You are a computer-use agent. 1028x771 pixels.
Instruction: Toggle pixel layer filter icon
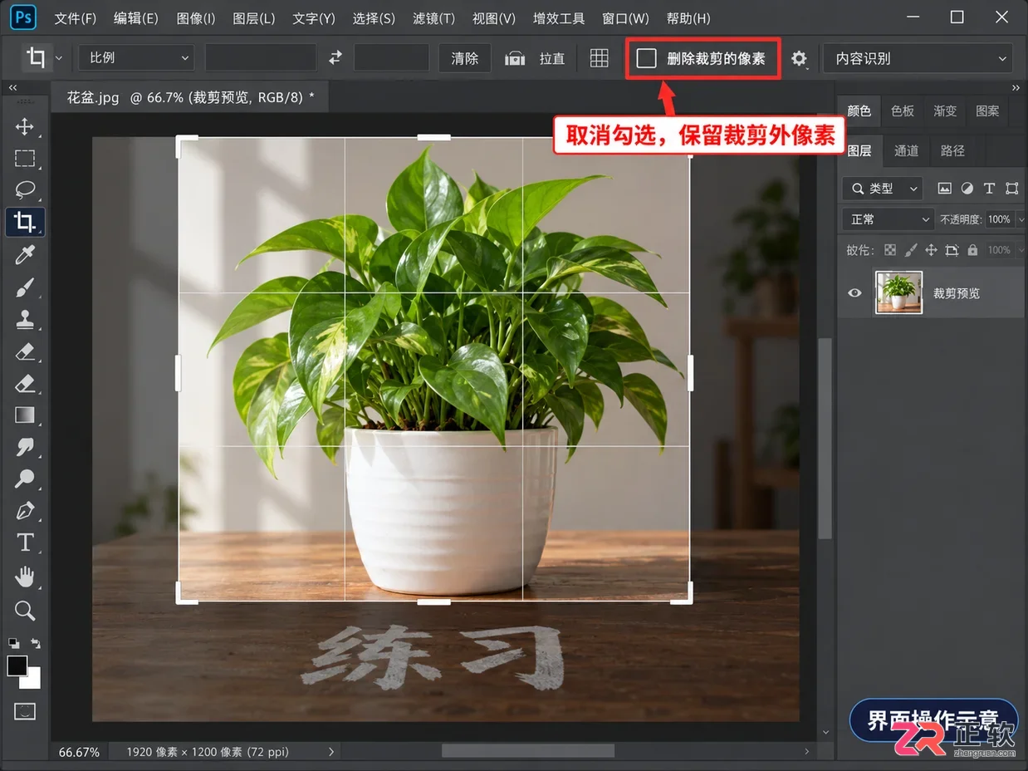coord(944,189)
